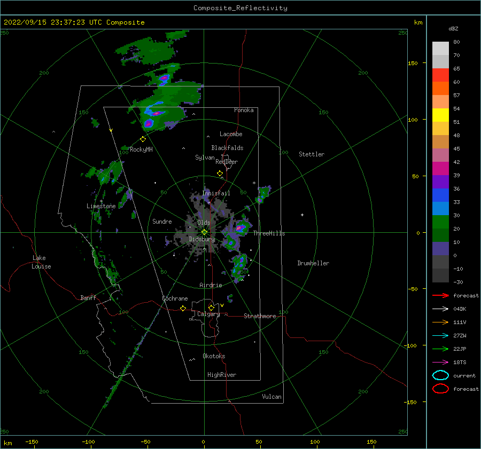Click the RockyMH label
This screenshot has height=449, width=481.
tap(141, 149)
